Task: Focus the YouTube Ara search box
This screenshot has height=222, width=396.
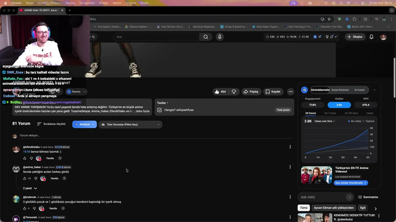Action: coord(157,37)
